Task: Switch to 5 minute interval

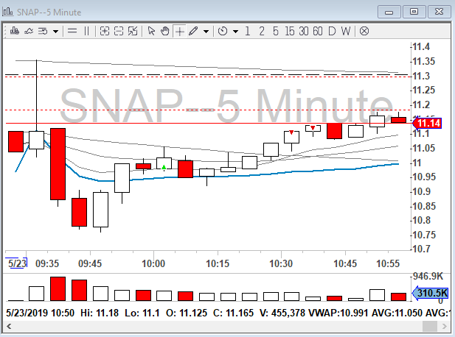Action: coord(276,31)
